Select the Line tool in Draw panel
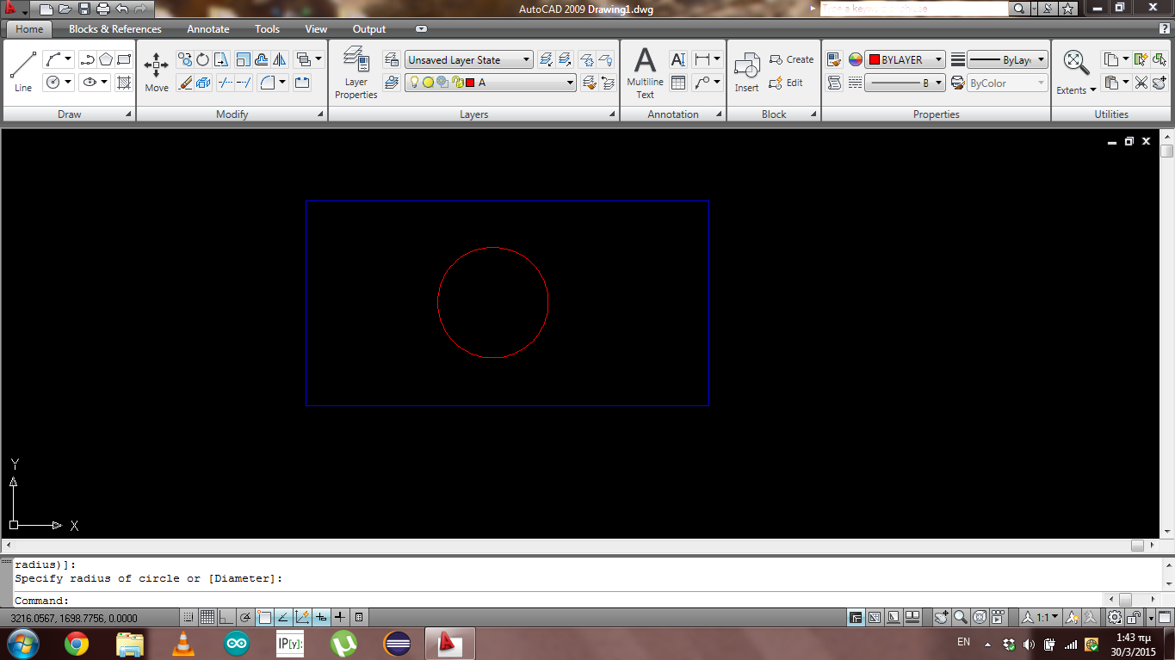This screenshot has height=660, width=1175. [x=22, y=69]
